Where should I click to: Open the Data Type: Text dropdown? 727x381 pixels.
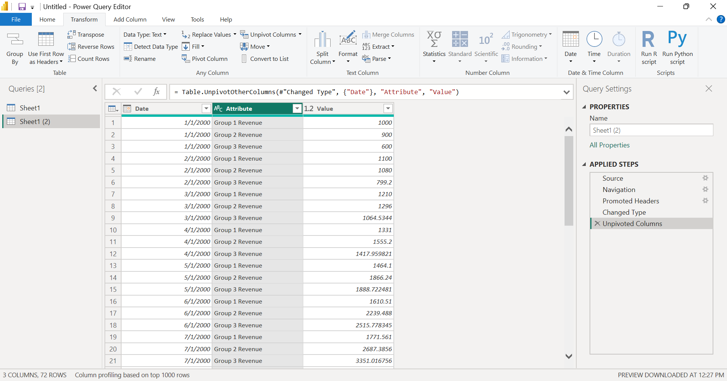(x=145, y=34)
